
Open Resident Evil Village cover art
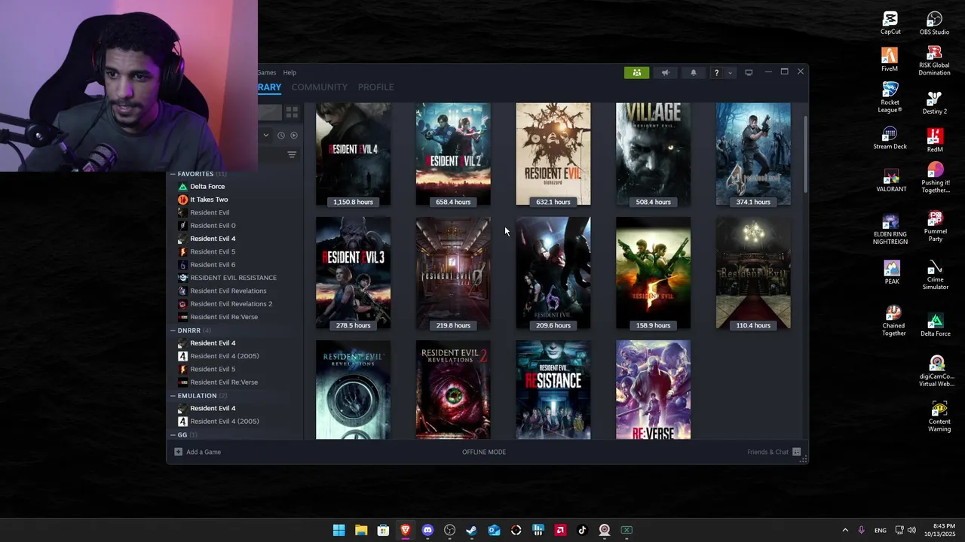point(653,154)
